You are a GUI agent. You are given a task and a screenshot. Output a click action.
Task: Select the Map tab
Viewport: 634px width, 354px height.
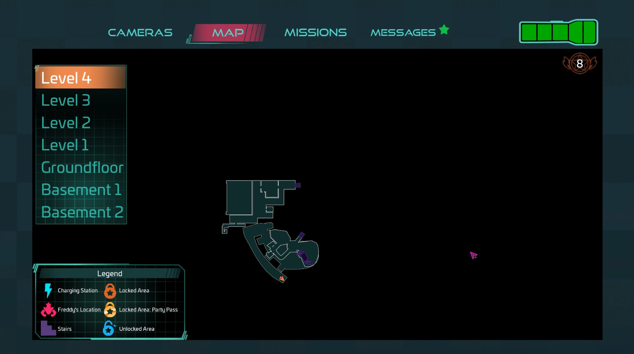pyautogui.click(x=228, y=33)
